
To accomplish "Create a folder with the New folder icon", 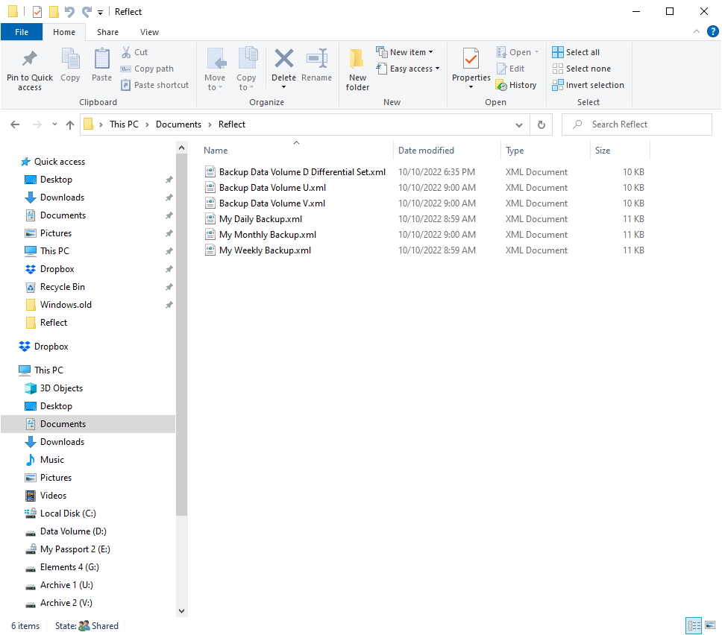I will pos(357,67).
